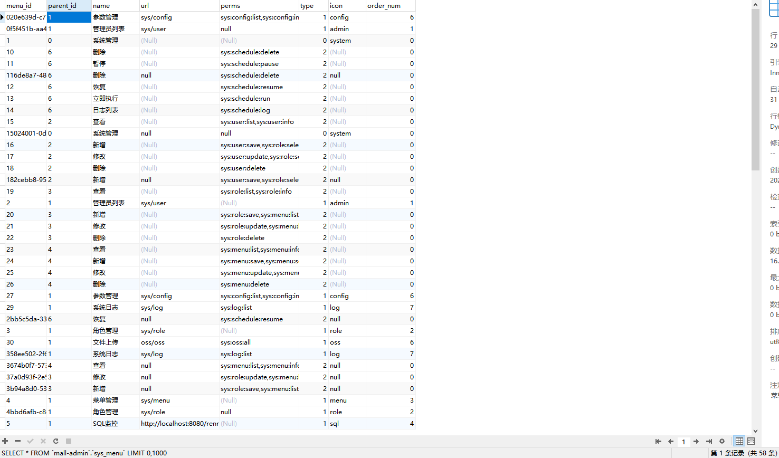The image size is (779, 458).
Task: Select the cell containing sys:log:list
Action: [x=240, y=307]
